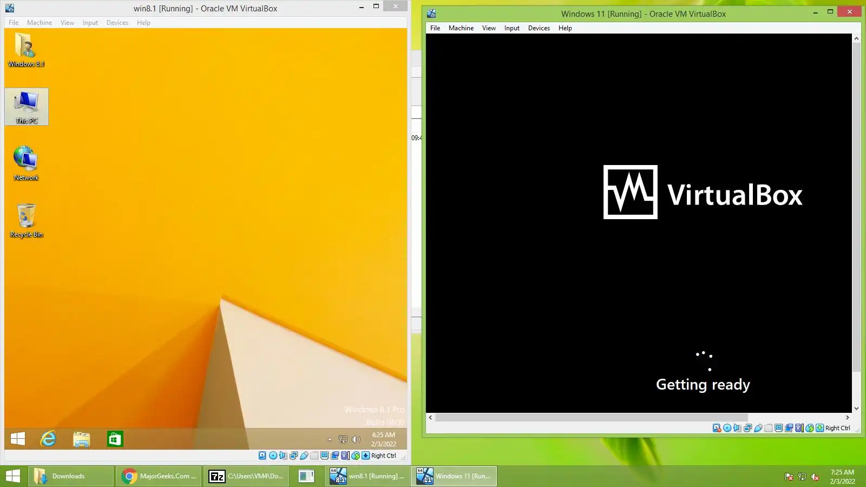Open Machine menu in Windows 11 window

[x=461, y=28]
